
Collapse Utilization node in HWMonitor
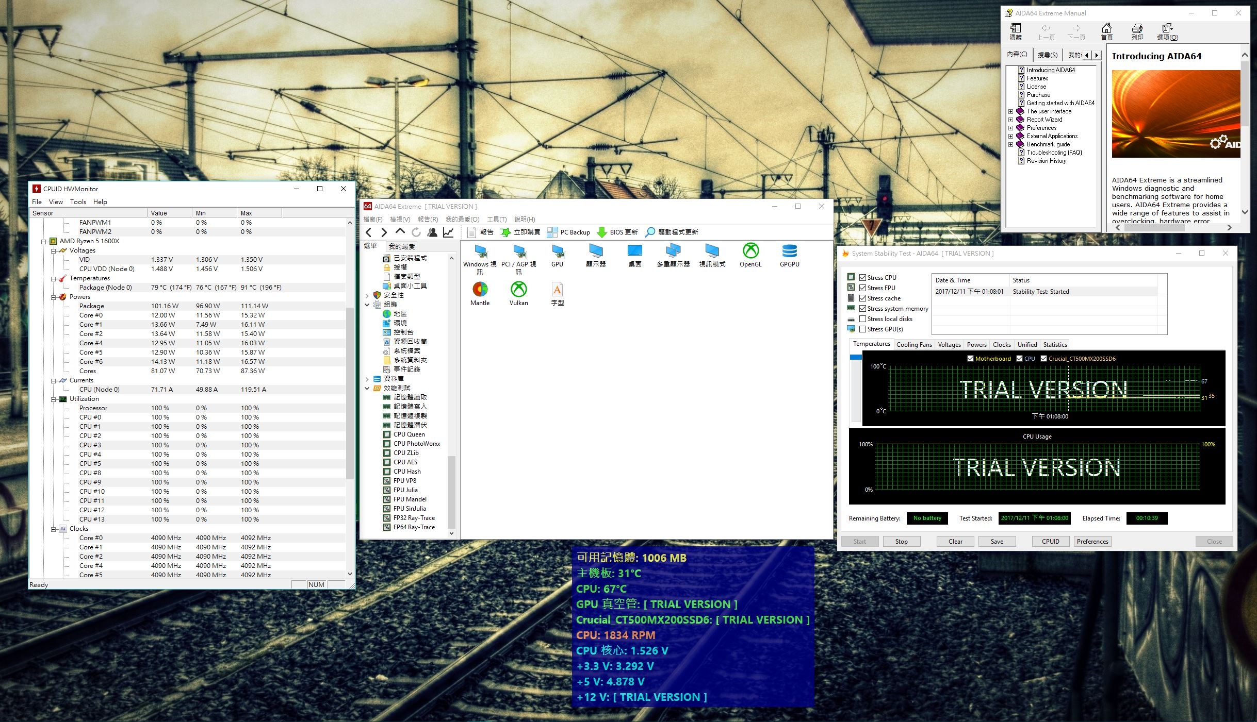point(53,399)
